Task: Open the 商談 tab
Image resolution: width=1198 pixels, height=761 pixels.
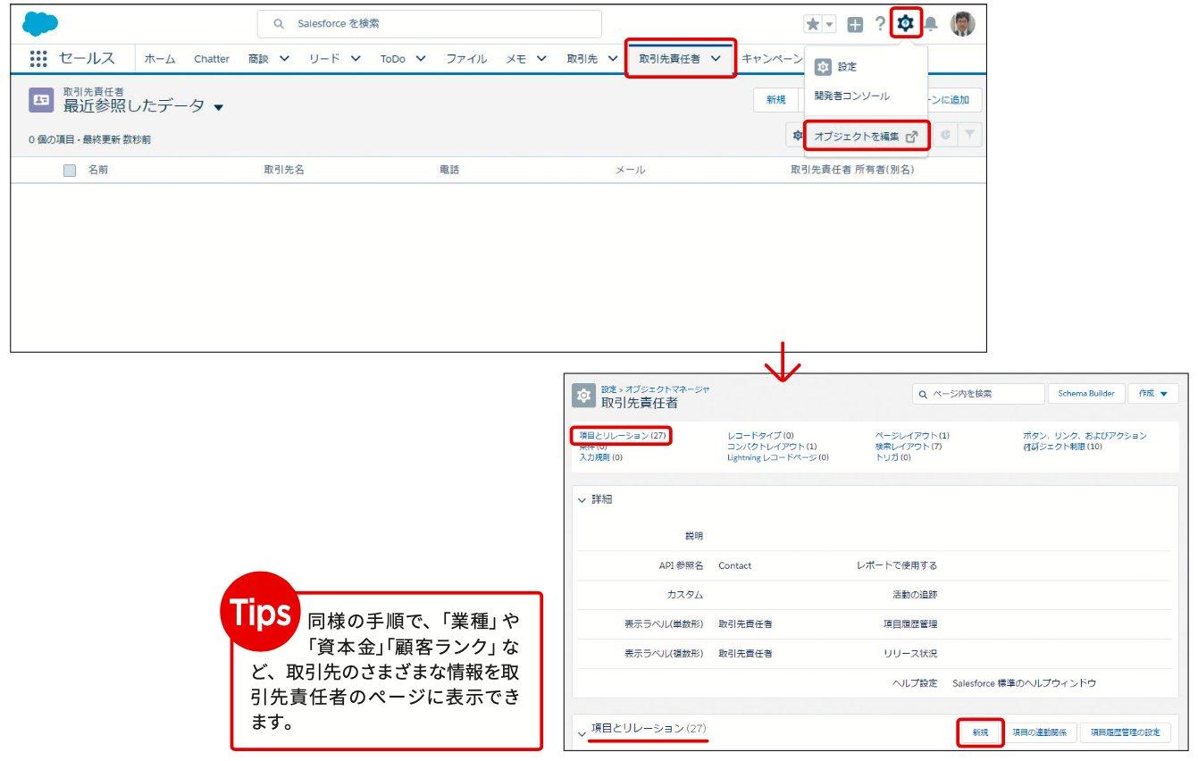Action: coord(258,59)
